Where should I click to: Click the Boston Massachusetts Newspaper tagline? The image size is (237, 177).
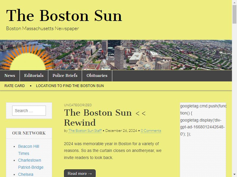click(x=42, y=28)
